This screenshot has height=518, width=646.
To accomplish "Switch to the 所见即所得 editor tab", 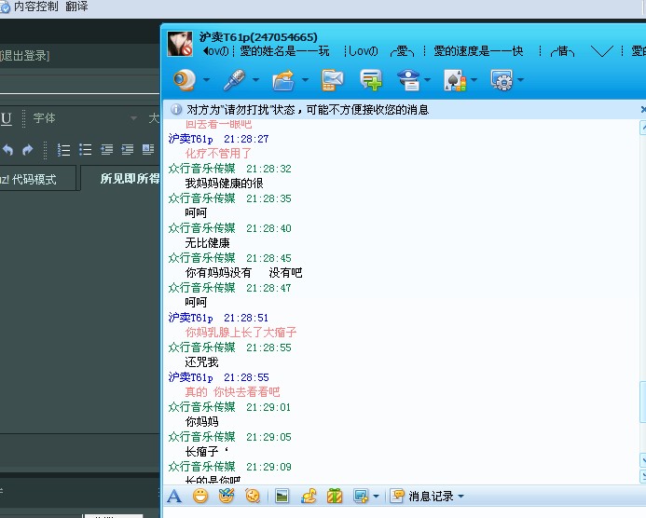I will (129, 179).
